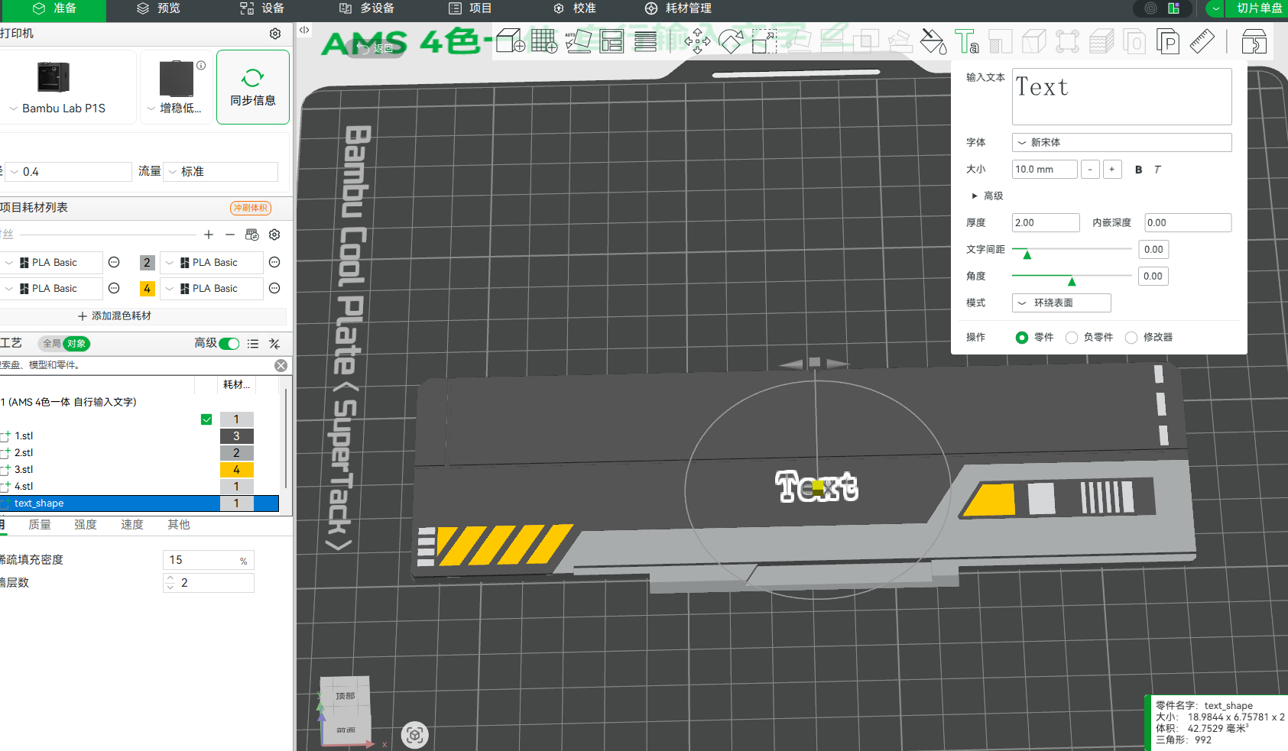Select the Rotate tool icon
The image size is (1288, 751).
pos(731,40)
